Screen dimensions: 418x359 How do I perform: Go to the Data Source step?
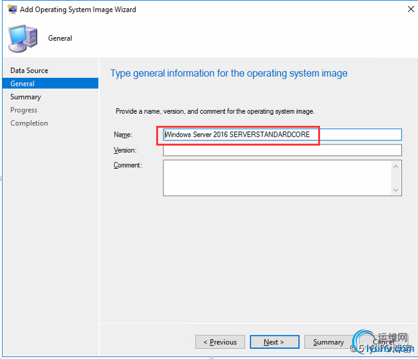(29, 70)
